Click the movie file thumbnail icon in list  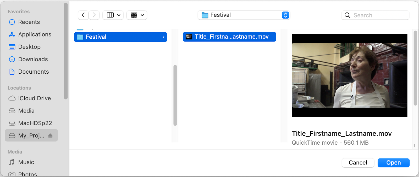coord(189,37)
